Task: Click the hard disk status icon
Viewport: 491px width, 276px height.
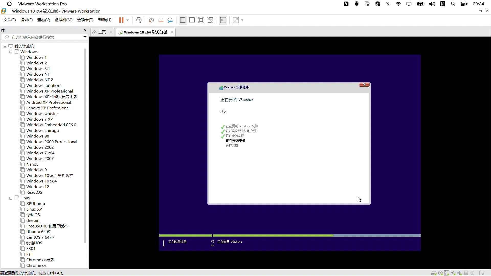Action: point(434,273)
